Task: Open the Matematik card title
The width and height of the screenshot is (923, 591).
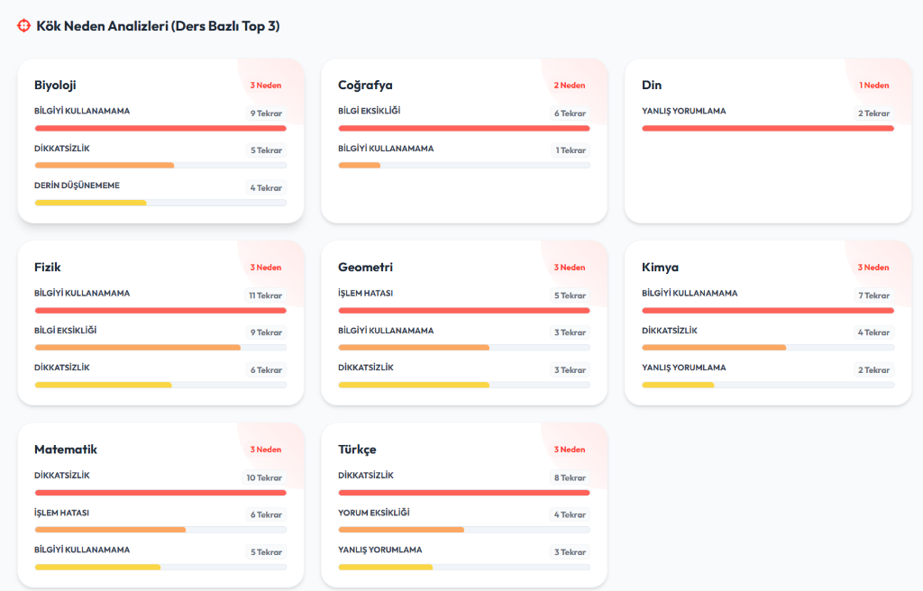Action: point(66,450)
